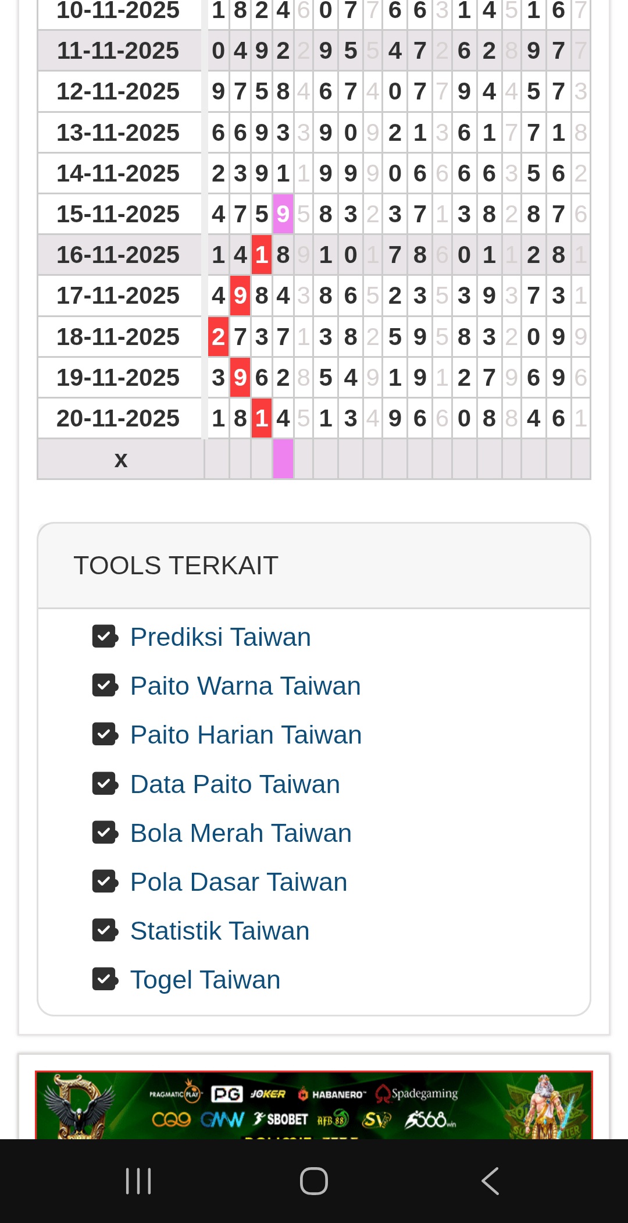Click the checkmark icon beside Prediksi Taiwan

tap(105, 637)
